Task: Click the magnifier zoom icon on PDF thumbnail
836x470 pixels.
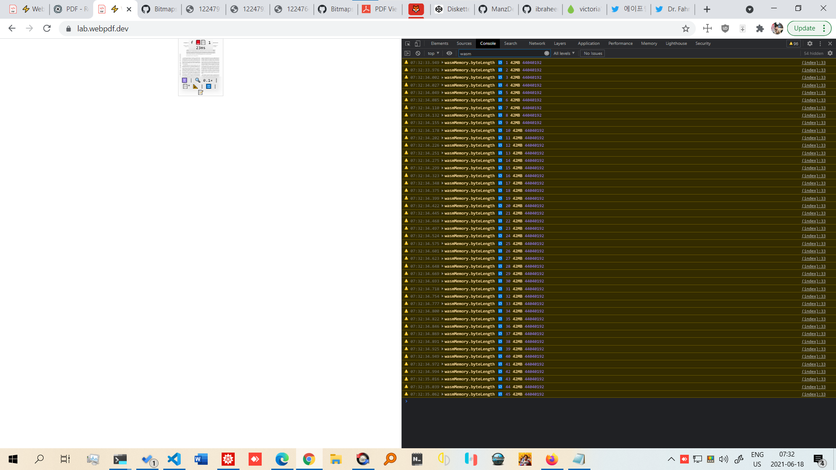Action: [198, 81]
